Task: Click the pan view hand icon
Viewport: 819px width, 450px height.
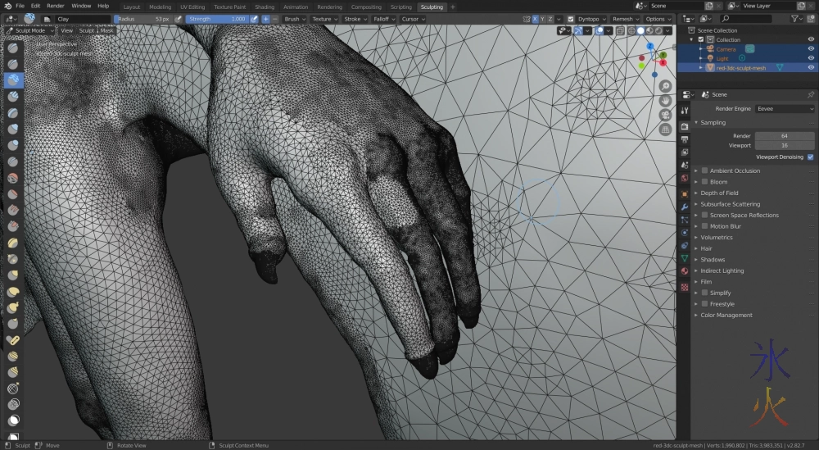Action: pos(665,100)
